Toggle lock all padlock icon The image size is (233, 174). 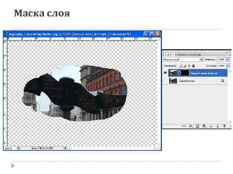(193, 66)
